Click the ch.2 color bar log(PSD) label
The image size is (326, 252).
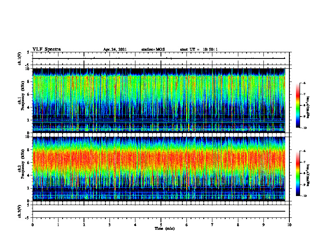tap(308, 175)
